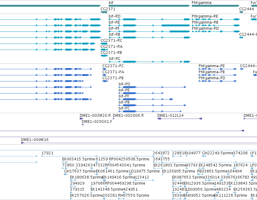
Task: Click the PhKgamma gene bar
Action: click(216, 6)
